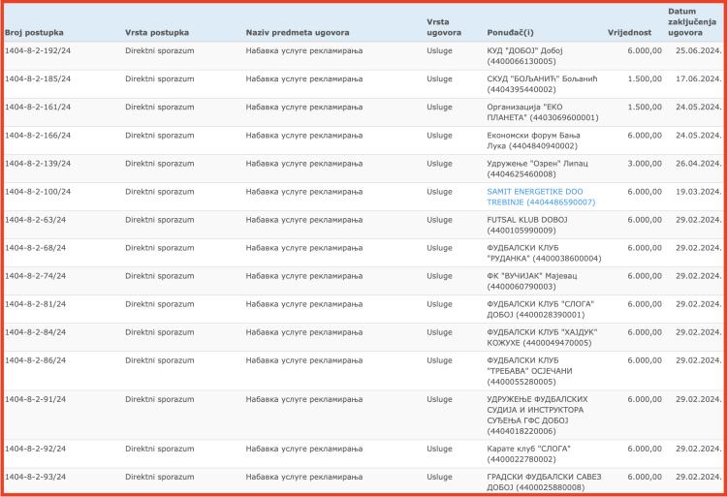Viewport: 727px width, 497px height.
Task: Select procedure number 1404-8-2-74/24
Action: coord(35,275)
